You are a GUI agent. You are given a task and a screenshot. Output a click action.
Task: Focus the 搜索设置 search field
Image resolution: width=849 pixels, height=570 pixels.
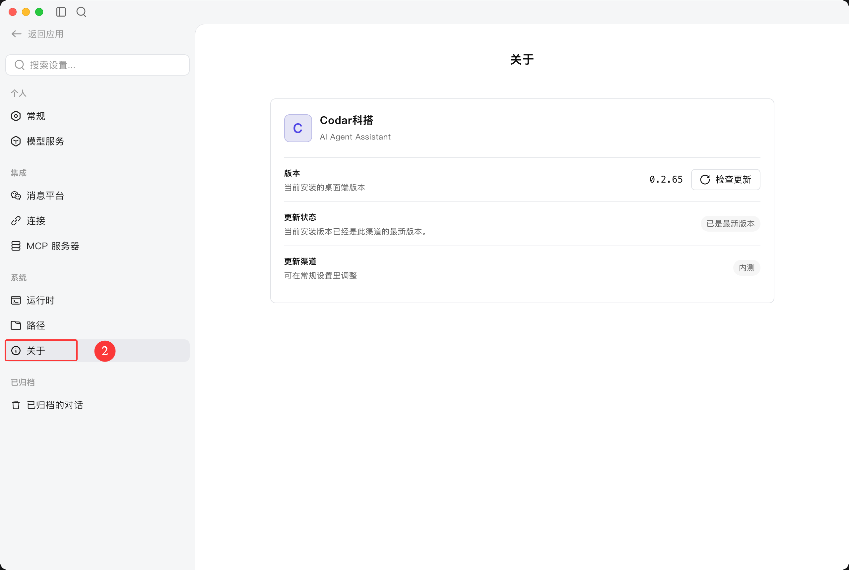click(98, 65)
